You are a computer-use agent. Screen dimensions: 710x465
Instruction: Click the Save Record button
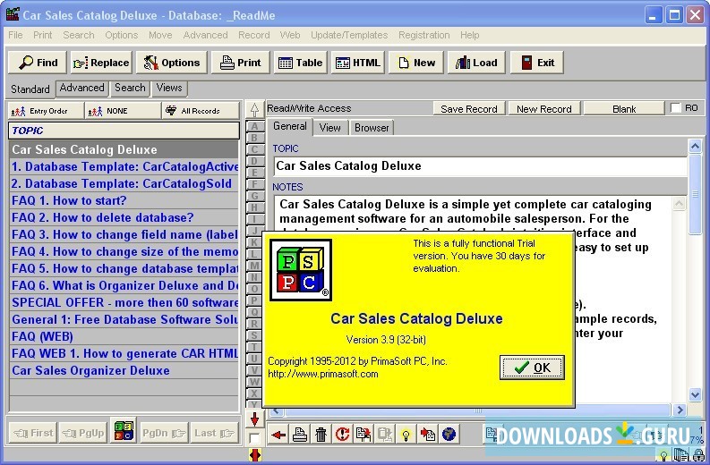coord(469,109)
